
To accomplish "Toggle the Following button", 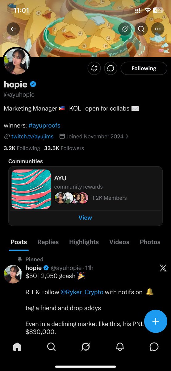I will 144,68.
